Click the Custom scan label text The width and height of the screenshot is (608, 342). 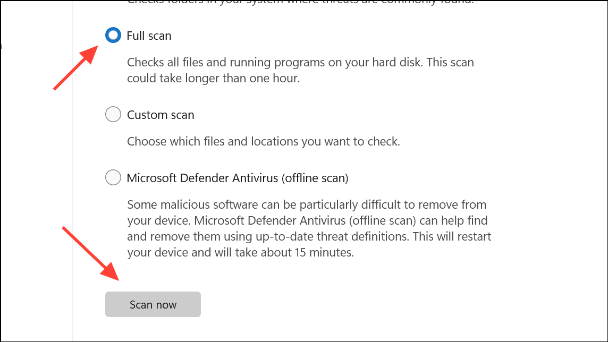tap(161, 114)
